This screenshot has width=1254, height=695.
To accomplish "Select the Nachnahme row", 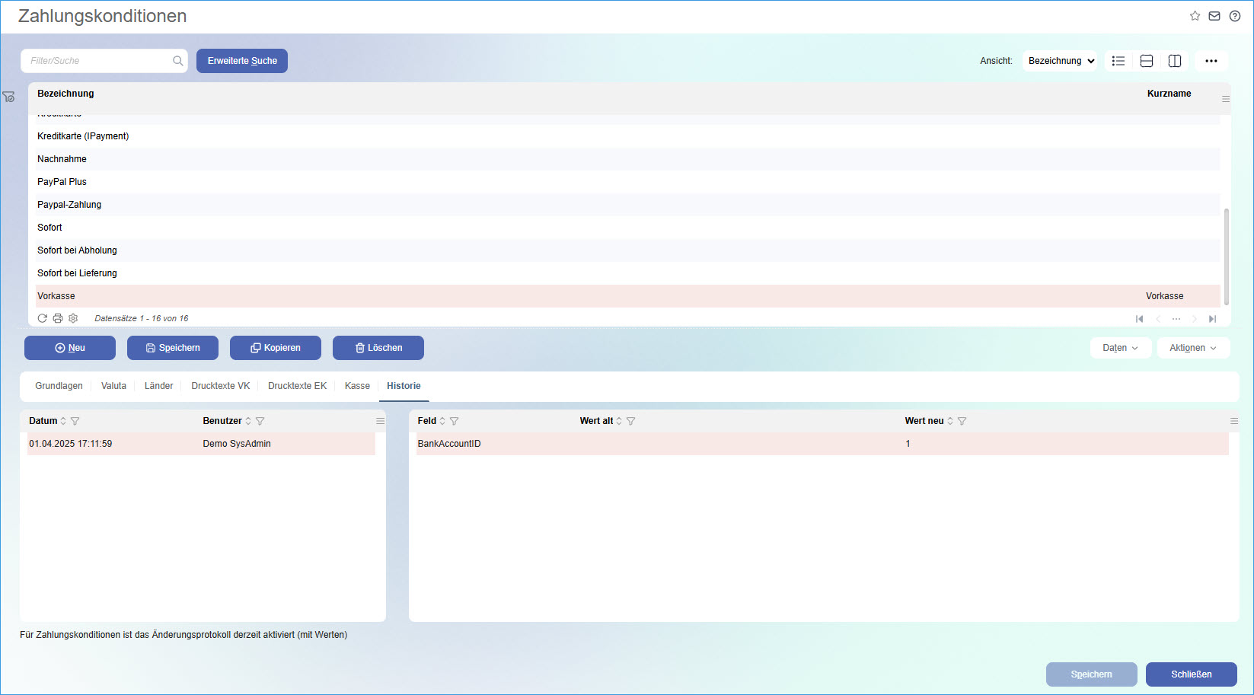I will [627, 159].
